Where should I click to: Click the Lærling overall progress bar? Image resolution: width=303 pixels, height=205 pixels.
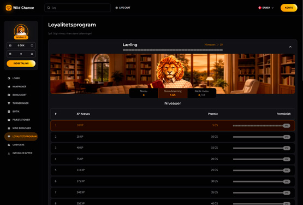[x=173, y=50]
